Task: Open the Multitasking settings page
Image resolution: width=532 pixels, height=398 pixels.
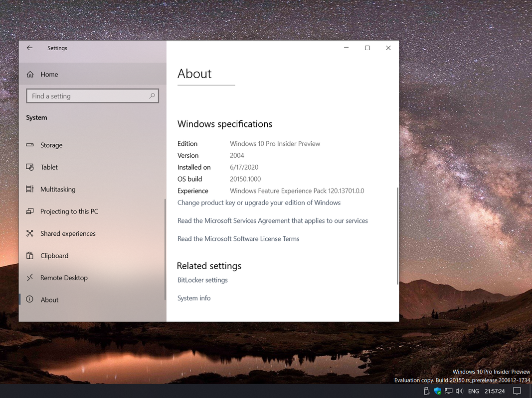Action: click(x=92, y=189)
